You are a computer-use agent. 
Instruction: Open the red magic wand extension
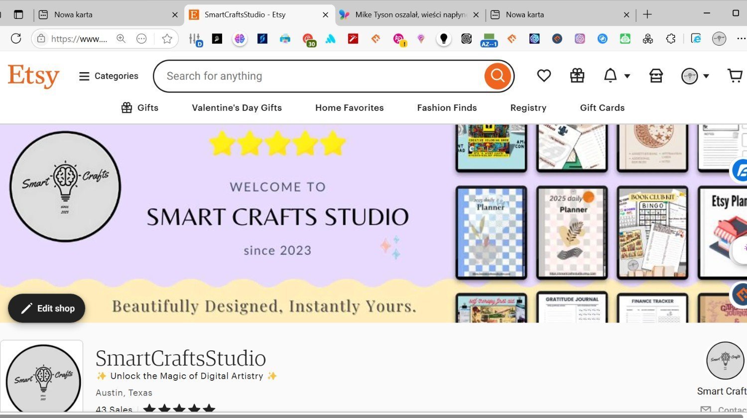click(353, 38)
